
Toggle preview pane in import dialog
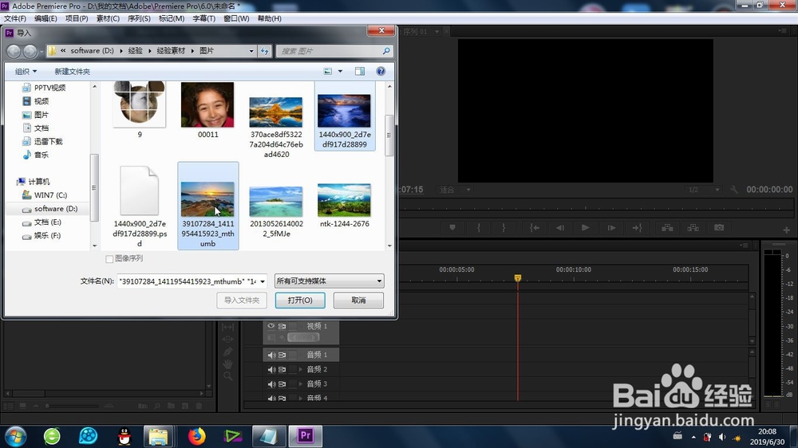point(360,71)
